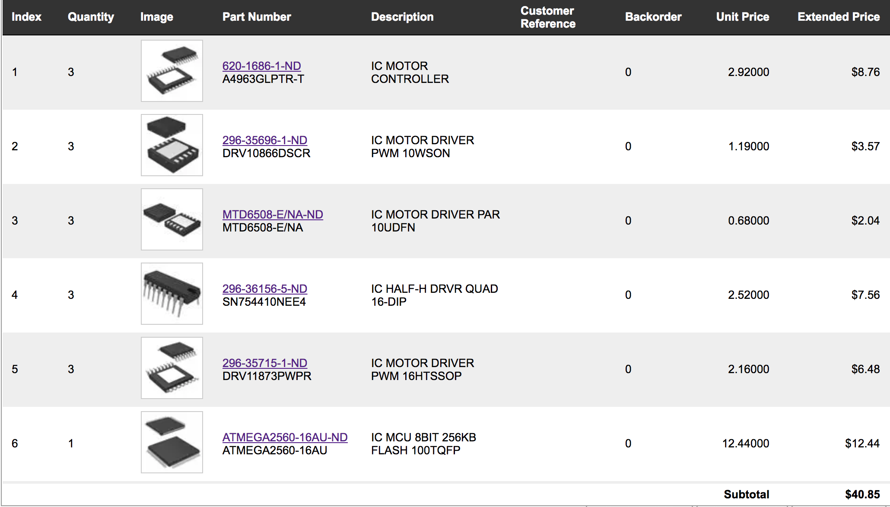Click the DRV11873PWPR product image
890x507 pixels.
172,368
